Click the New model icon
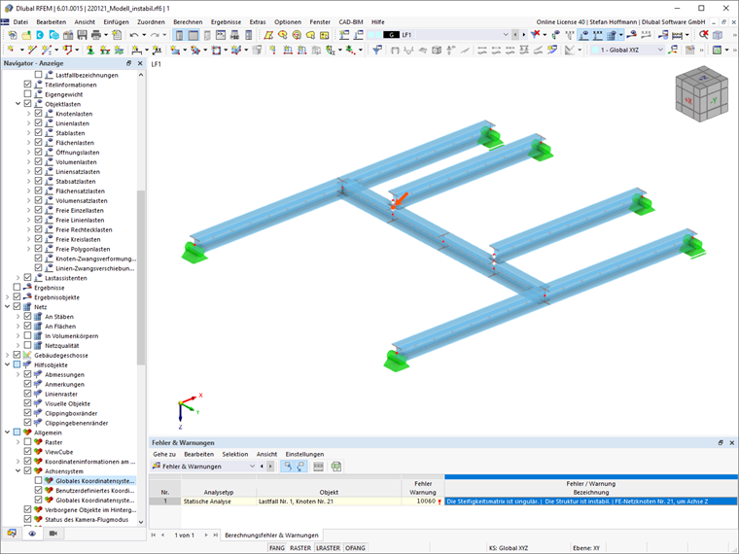The height and width of the screenshot is (554, 739). coord(13,35)
